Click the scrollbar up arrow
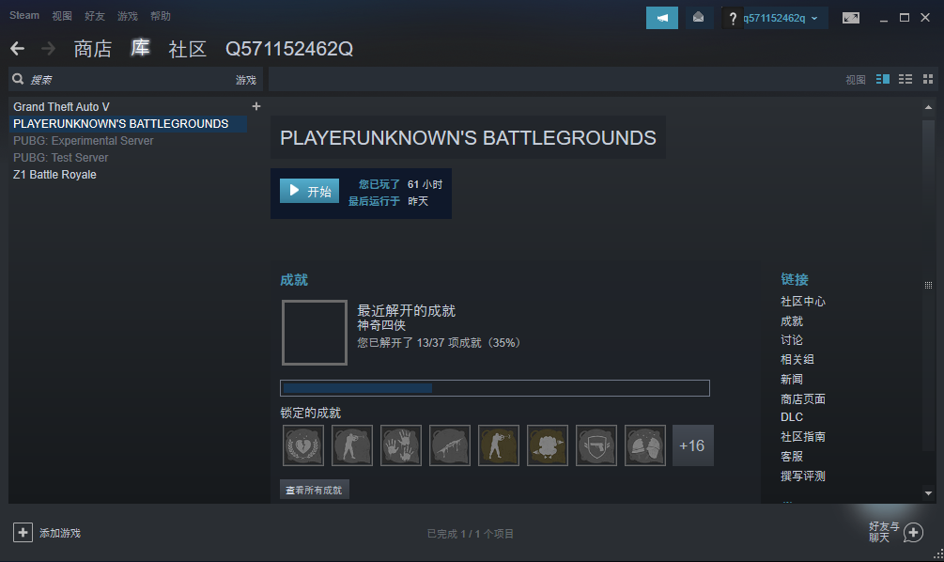 [x=928, y=107]
